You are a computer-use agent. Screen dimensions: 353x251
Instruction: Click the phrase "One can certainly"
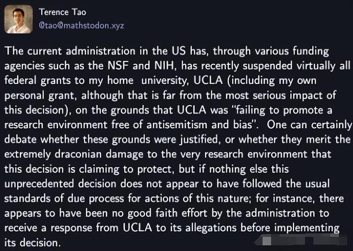(310, 125)
